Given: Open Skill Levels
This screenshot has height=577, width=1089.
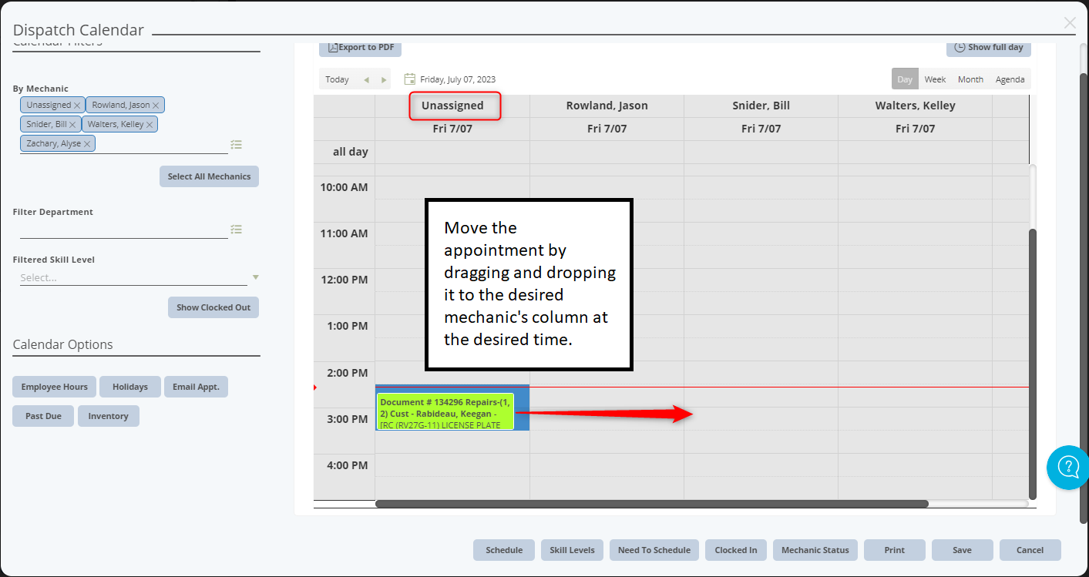Looking at the screenshot, I should (x=572, y=550).
